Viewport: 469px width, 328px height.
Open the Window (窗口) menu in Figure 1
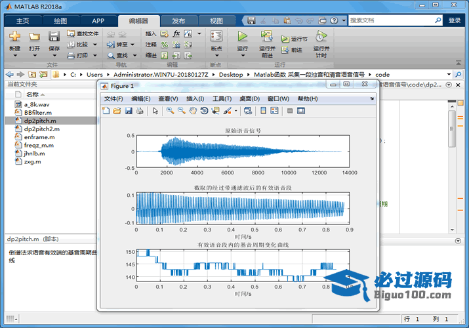coord(278,98)
